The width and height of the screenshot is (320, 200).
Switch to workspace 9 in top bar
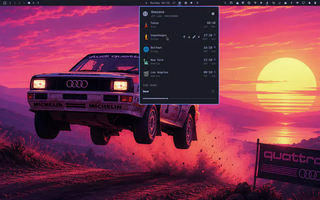38,3
